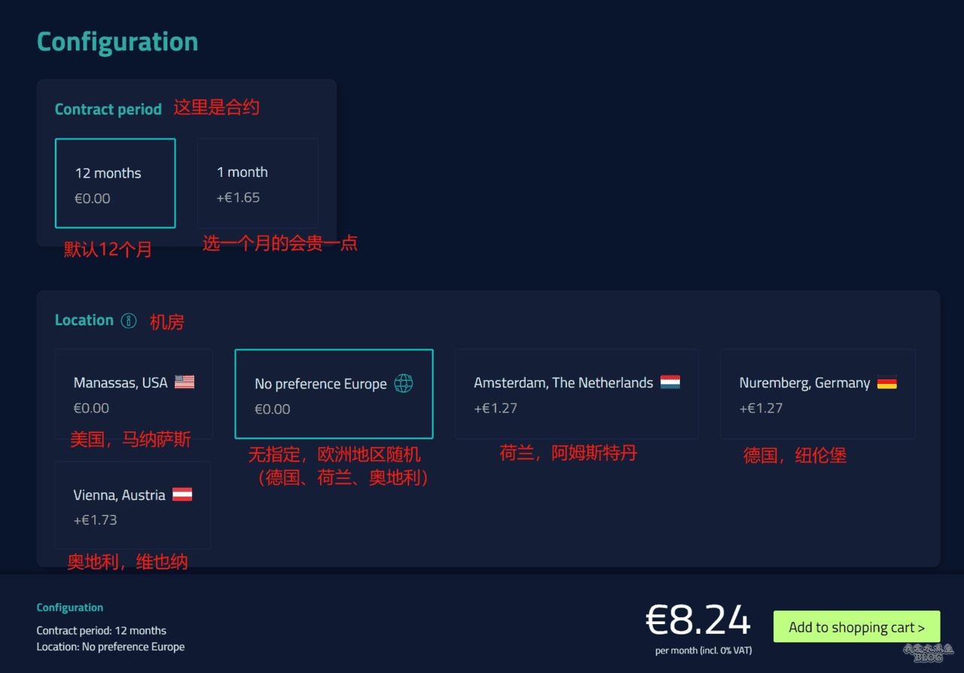964x673 pixels.
Task: Select the 12 months contract period
Action: 115,183
